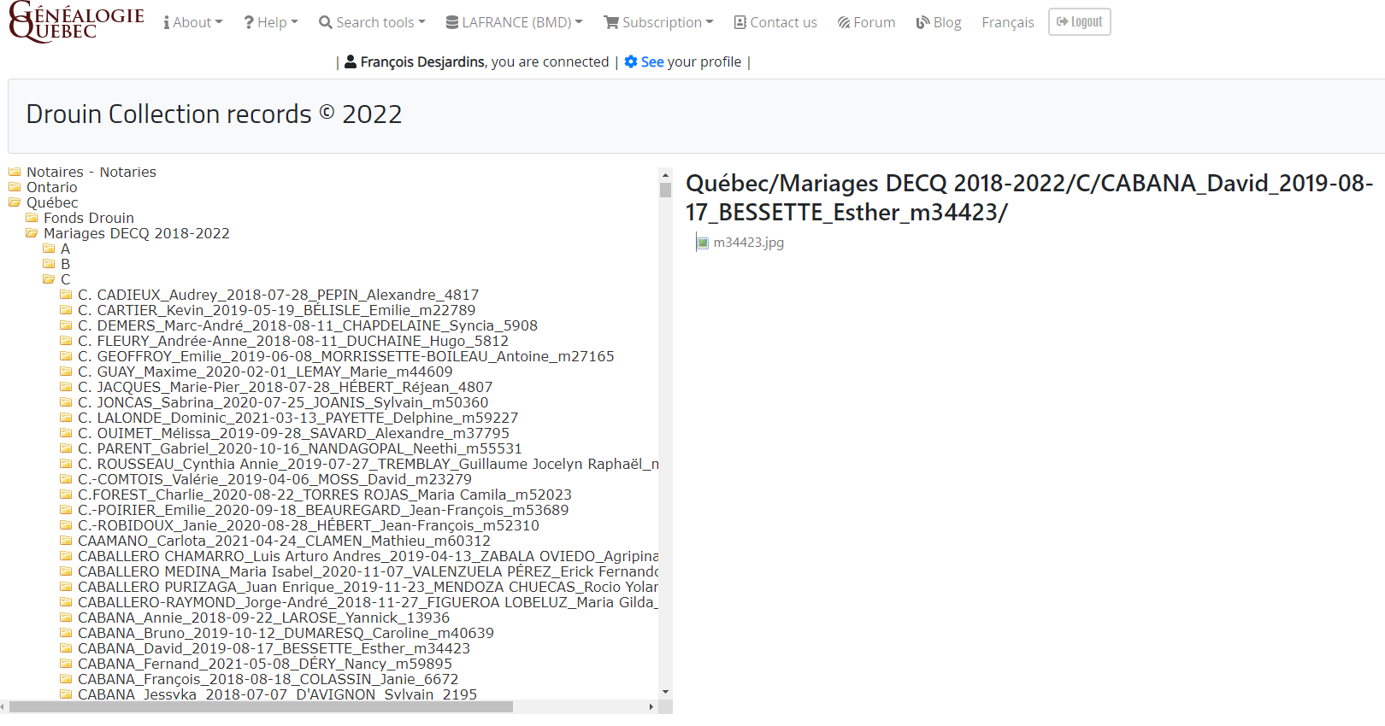Open the Ontario folder
Screen dimensions: 1385x726
click(52, 187)
